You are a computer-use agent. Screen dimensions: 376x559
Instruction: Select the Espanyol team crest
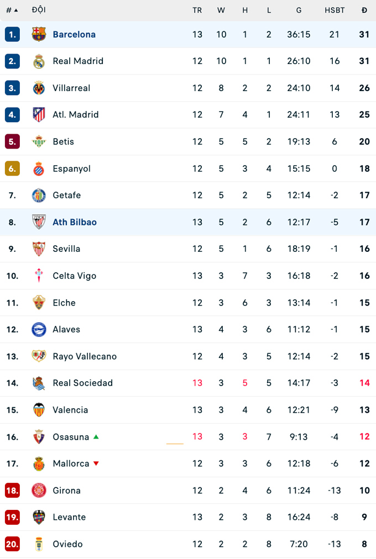point(39,168)
